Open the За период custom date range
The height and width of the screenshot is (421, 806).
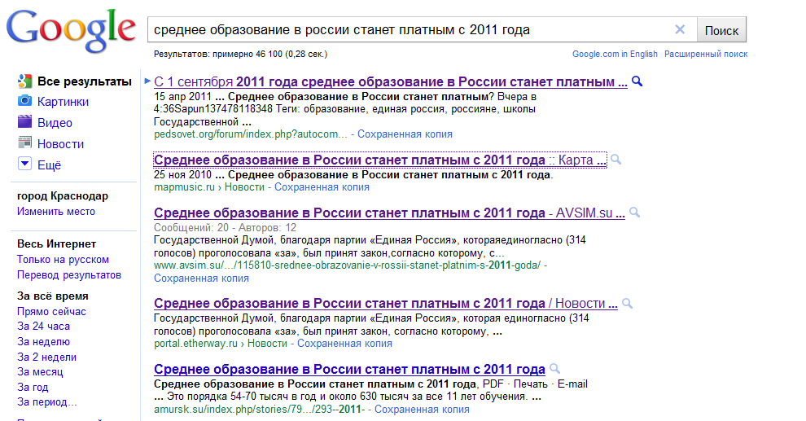47,401
